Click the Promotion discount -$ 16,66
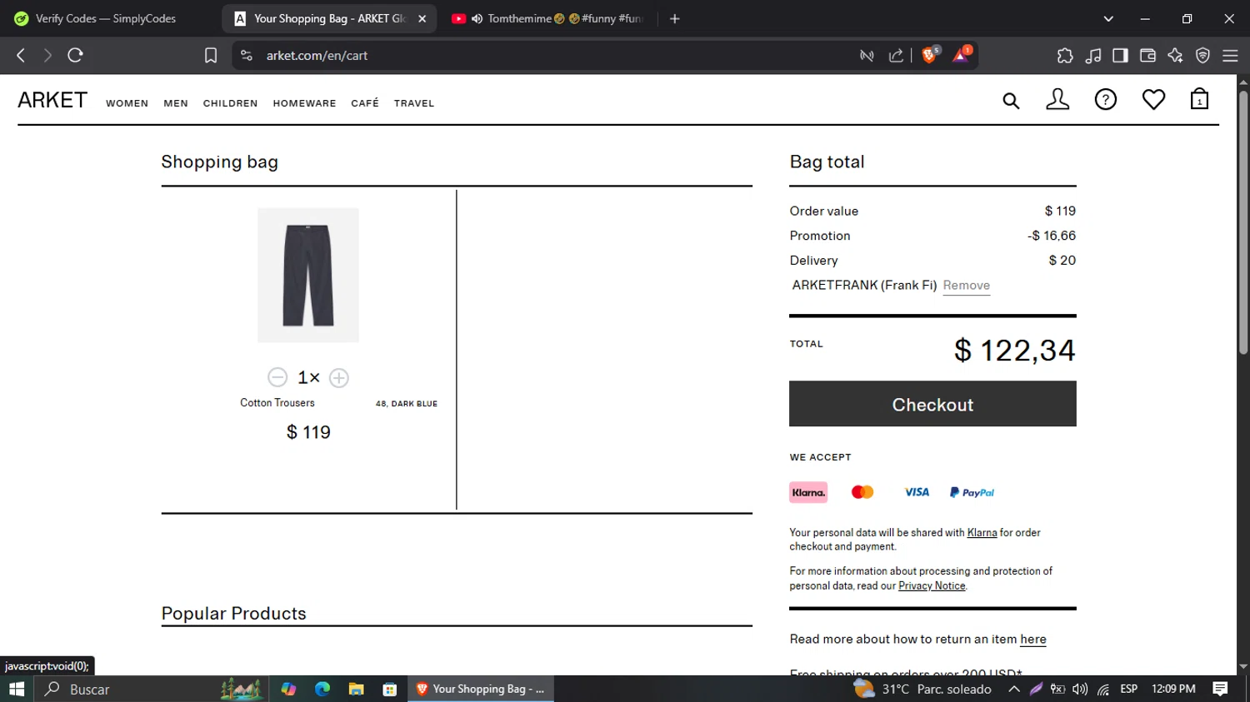The image size is (1250, 702). (x=1051, y=236)
